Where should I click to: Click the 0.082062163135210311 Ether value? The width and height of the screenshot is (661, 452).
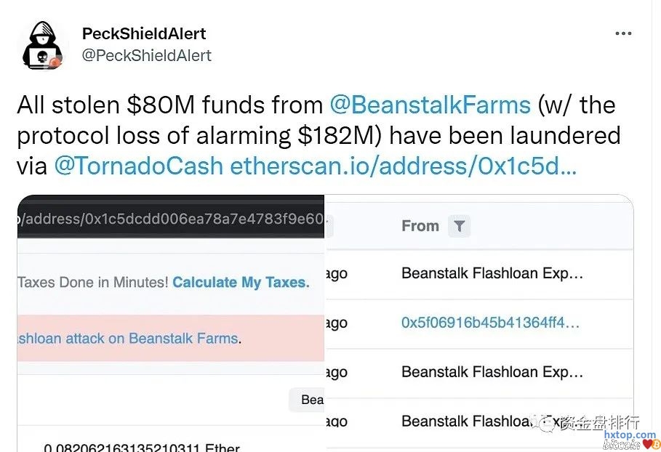[x=142, y=448]
